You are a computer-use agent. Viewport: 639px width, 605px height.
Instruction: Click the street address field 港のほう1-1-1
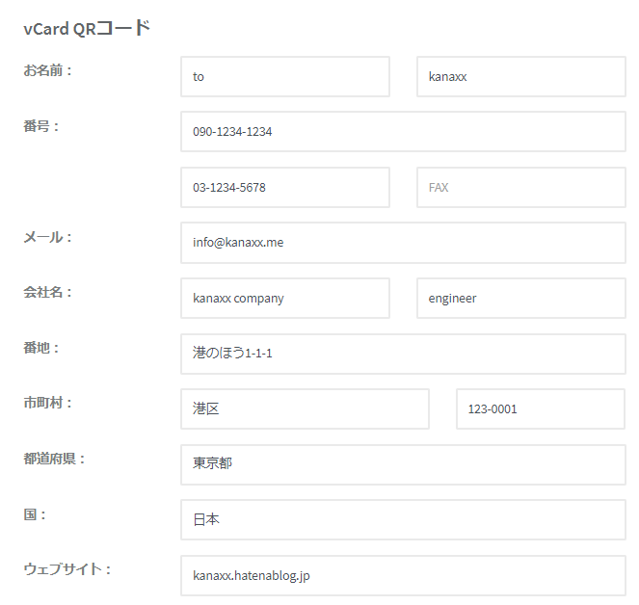[404, 354]
